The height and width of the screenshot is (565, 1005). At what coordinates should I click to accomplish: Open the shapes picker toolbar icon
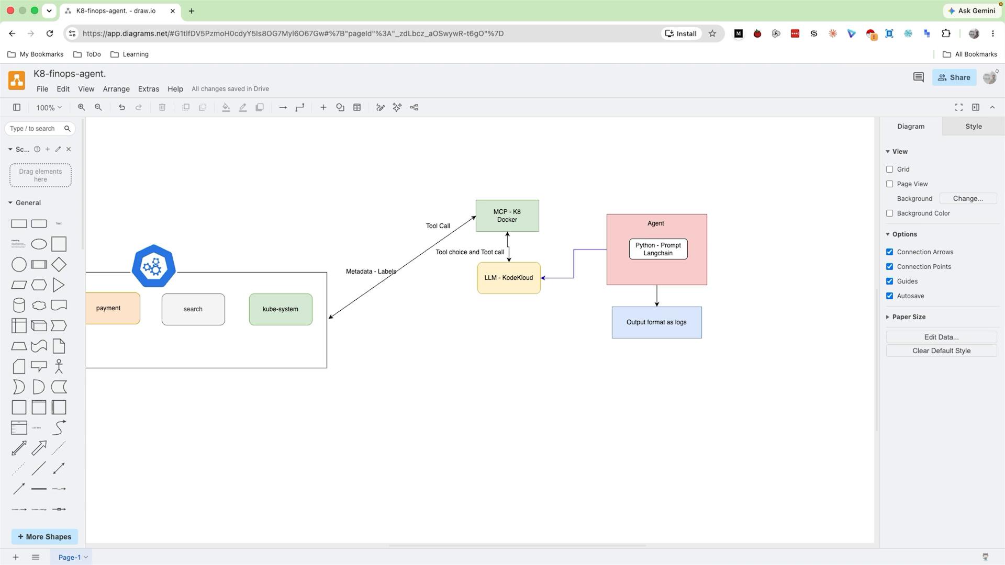[340, 107]
